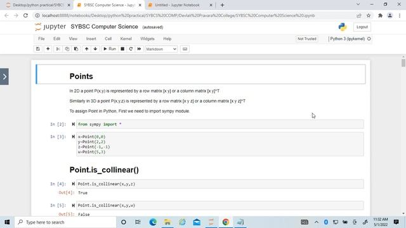Screen dimensions: 406x228
Task: Click the Logout button
Action: tap(362, 27)
